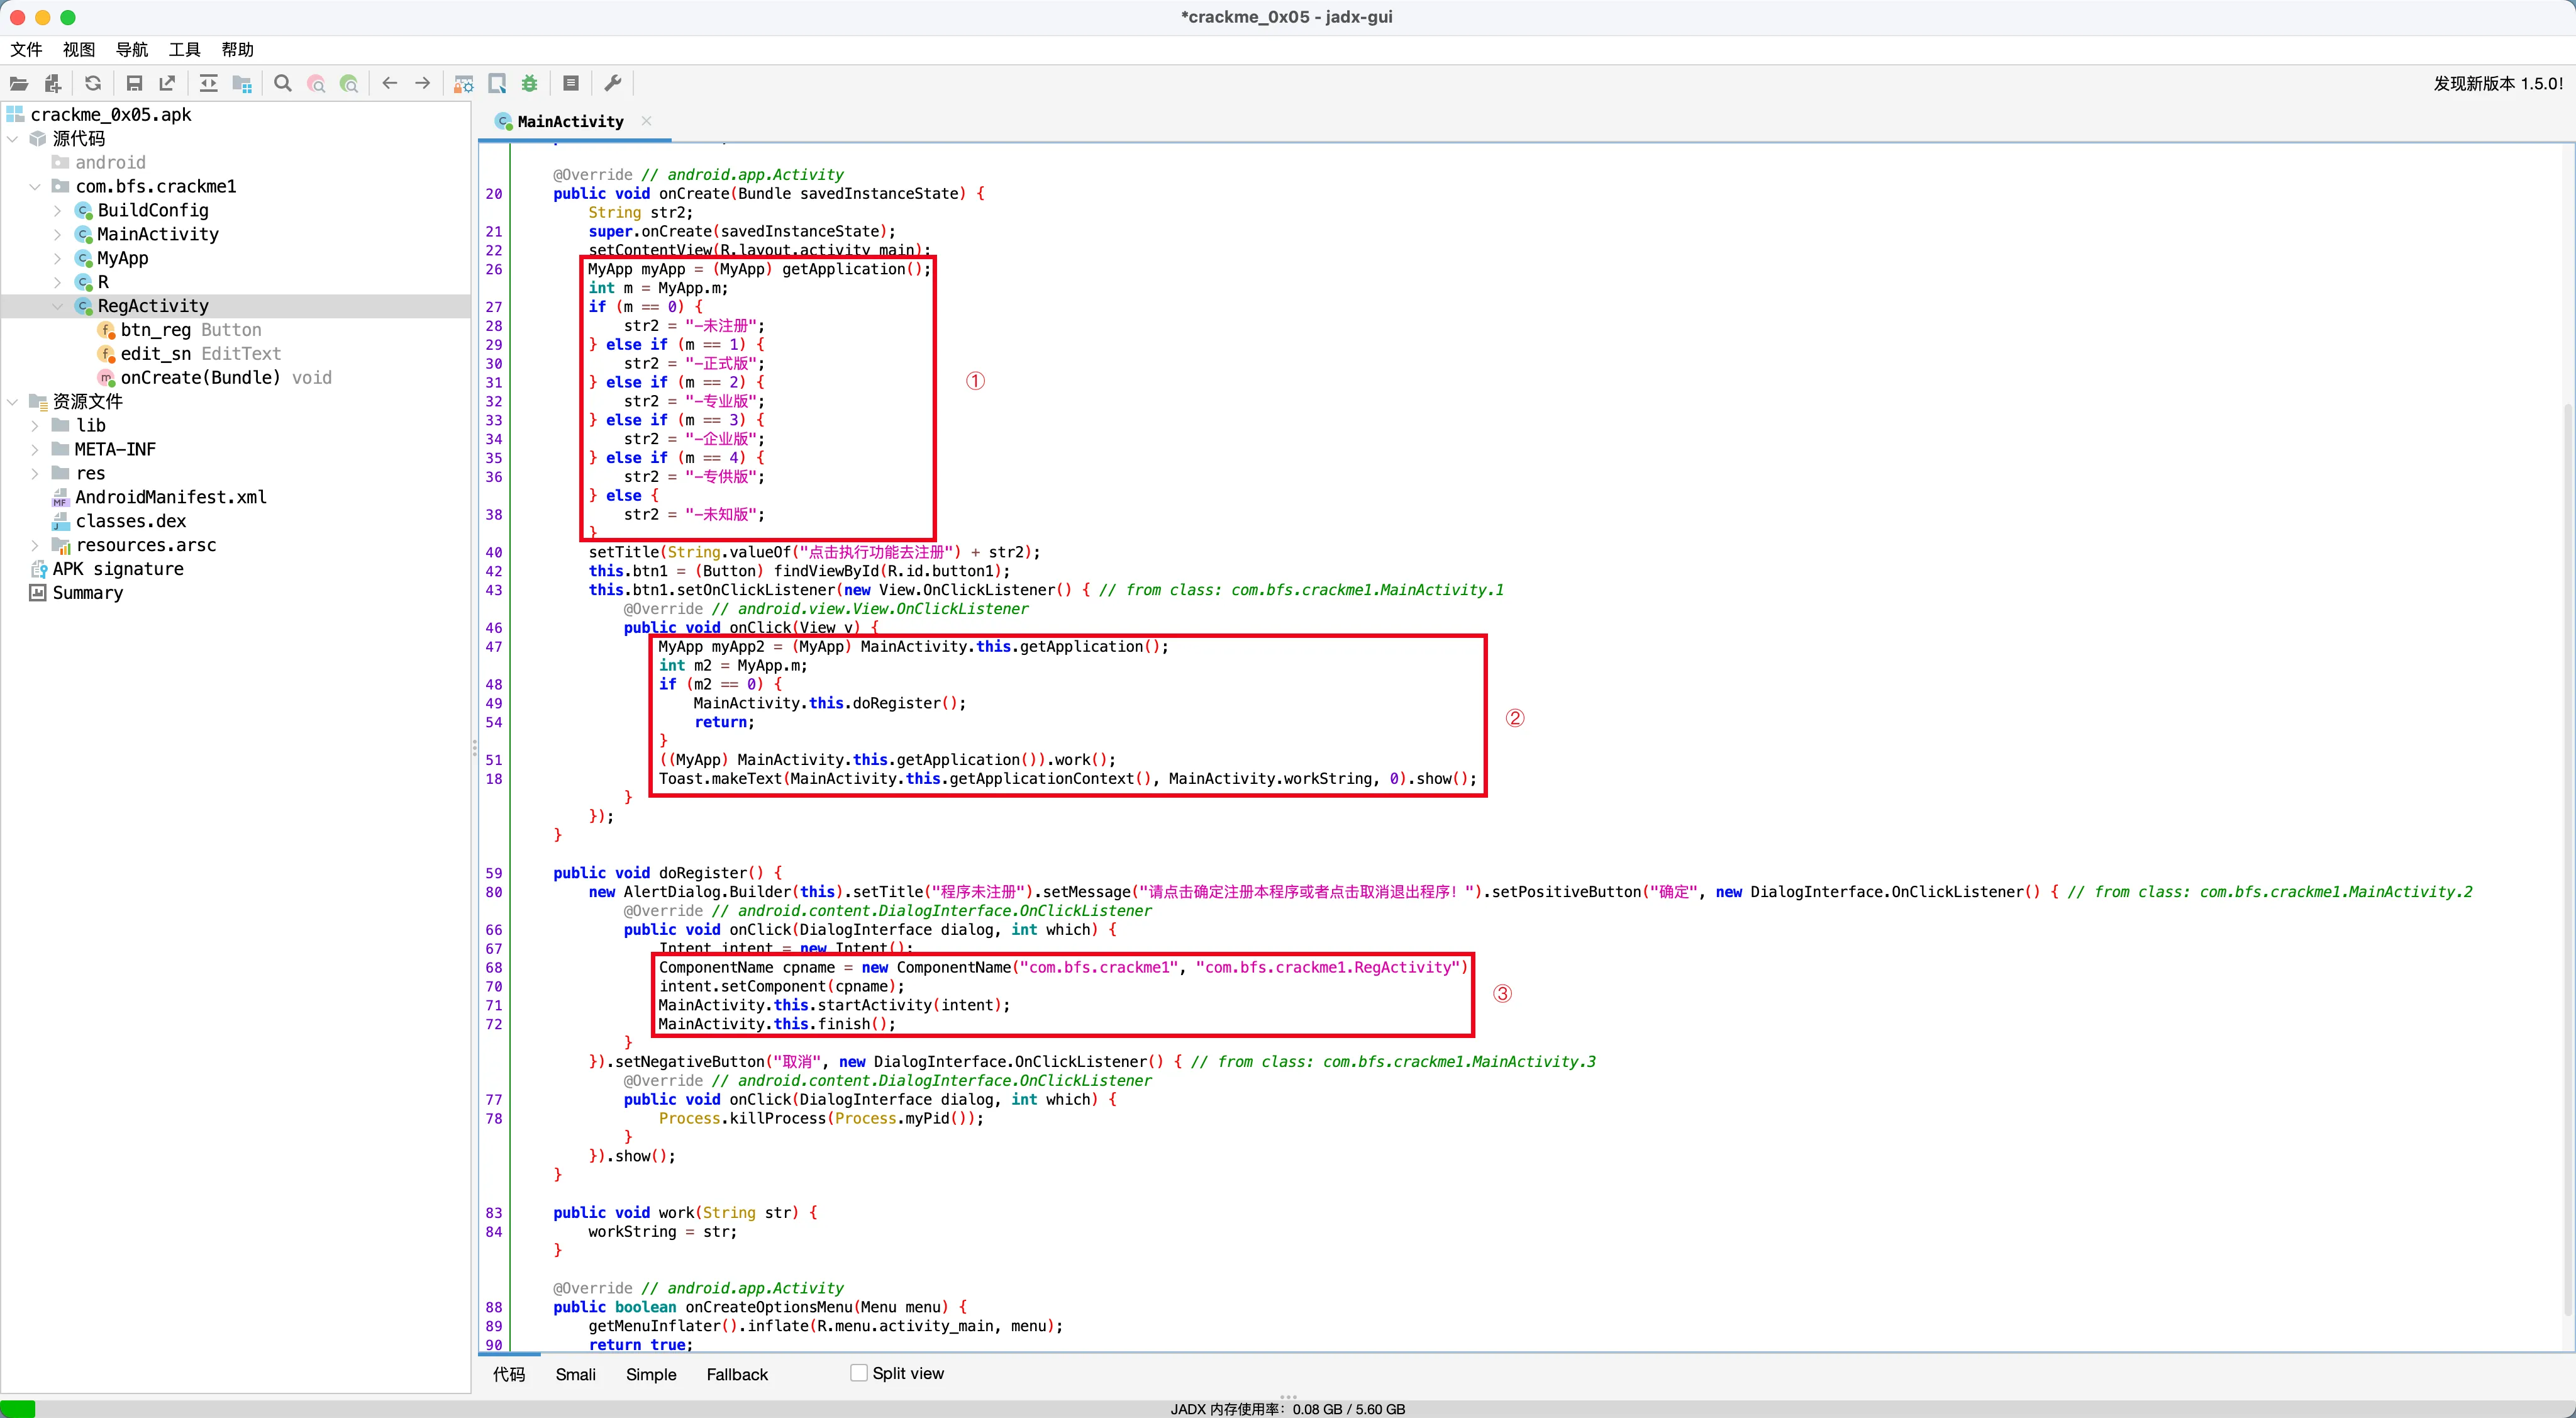Switch to the Fallback tab
Image resolution: width=2576 pixels, height=1418 pixels.
[737, 1374]
